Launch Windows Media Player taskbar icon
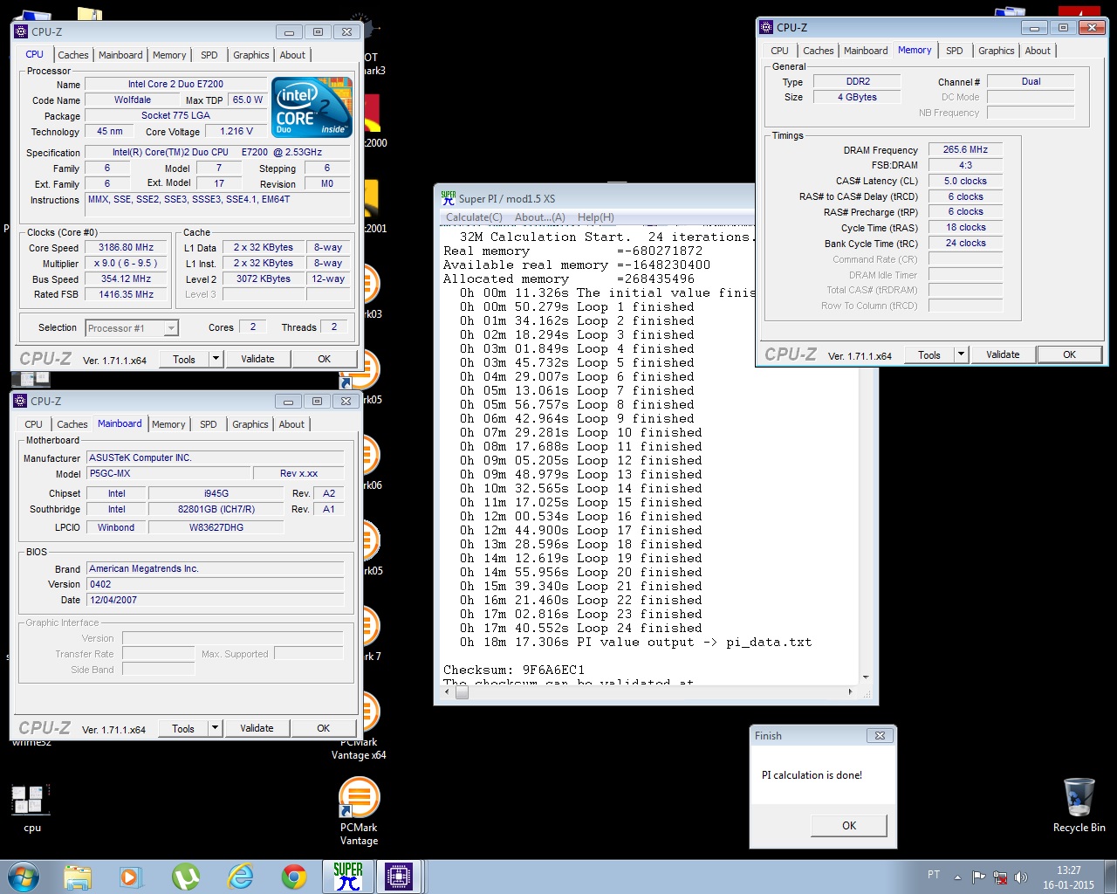 (131, 877)
